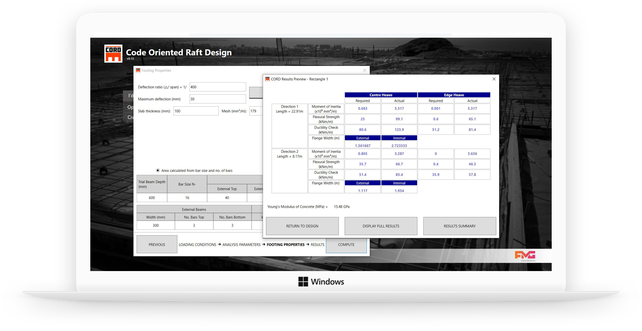
Task: Click the External Top value 40
Action: [227, 198]
